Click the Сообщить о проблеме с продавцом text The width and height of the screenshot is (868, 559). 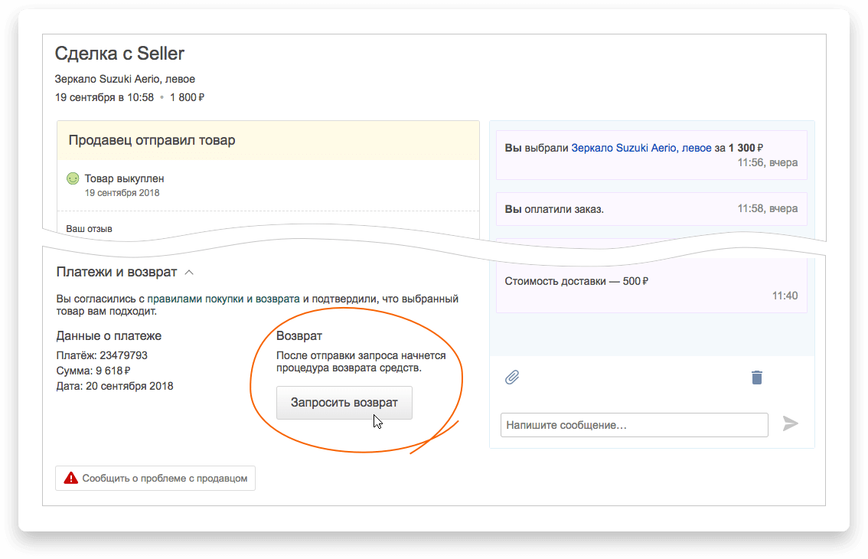tap(165, 478)
